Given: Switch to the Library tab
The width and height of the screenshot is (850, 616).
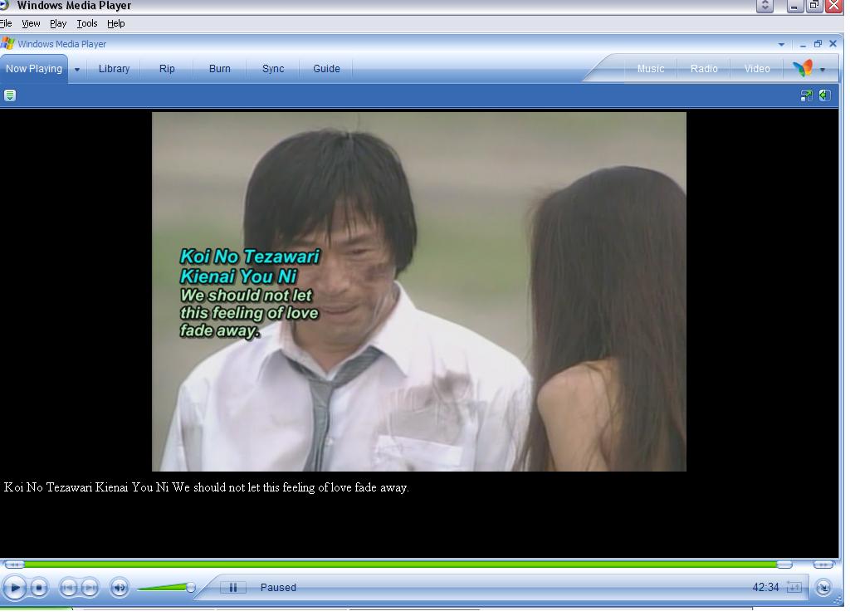Looking at the screenshot, I should pos(114,69).
